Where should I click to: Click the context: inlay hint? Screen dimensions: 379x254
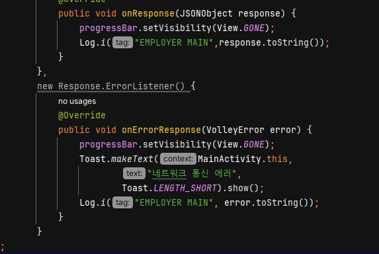click(178, 159)
